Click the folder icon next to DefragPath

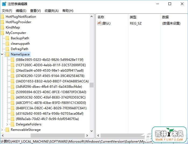point(8,49)
